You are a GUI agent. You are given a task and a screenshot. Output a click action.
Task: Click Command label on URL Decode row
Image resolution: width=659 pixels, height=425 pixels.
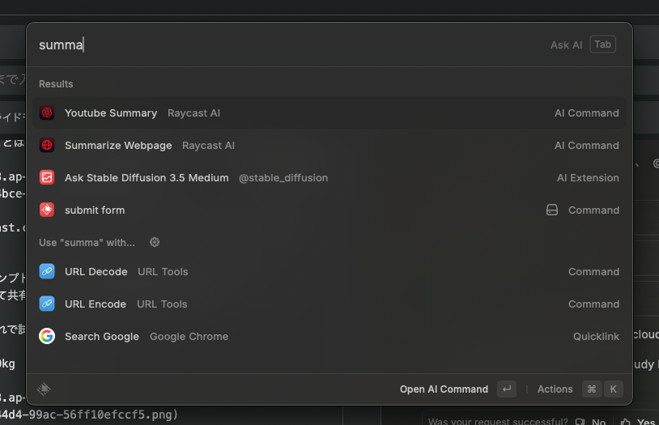point(593,271)
